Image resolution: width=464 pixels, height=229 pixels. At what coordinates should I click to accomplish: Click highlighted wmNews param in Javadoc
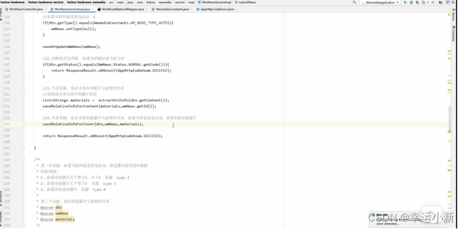pos(62,213)
